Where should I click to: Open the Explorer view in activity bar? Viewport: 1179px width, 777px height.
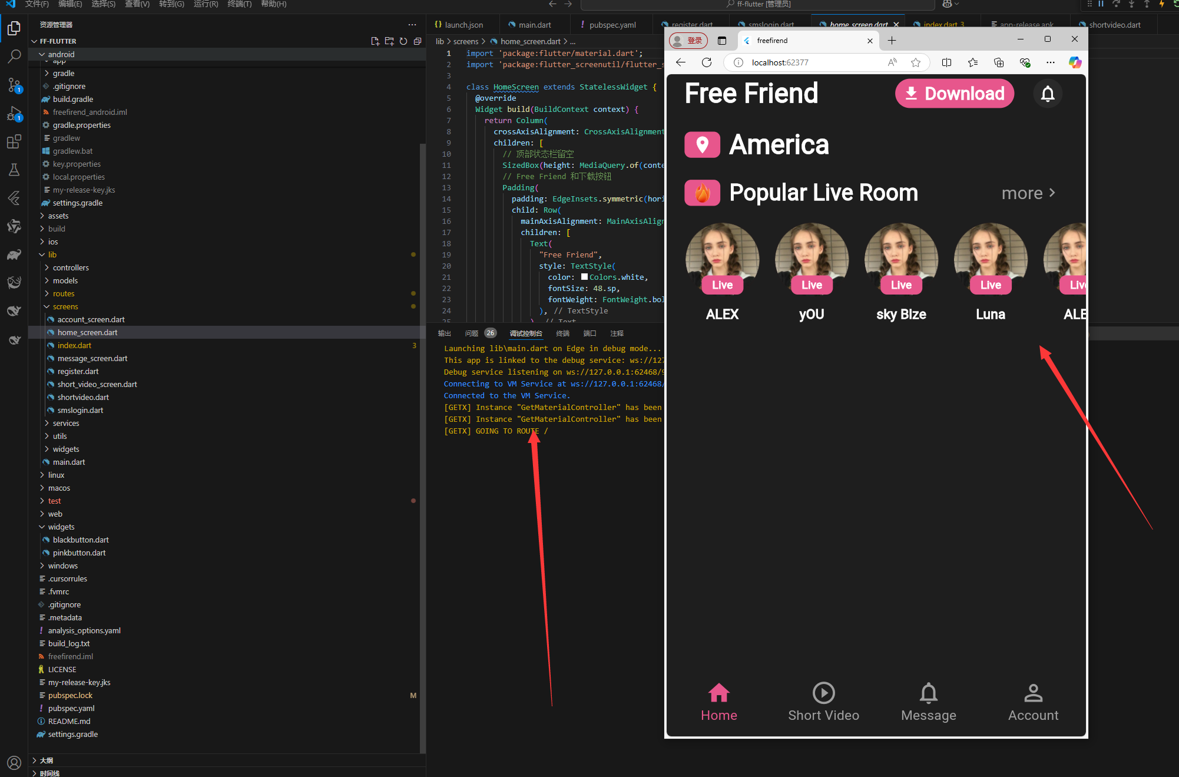(x=14, y=28)
